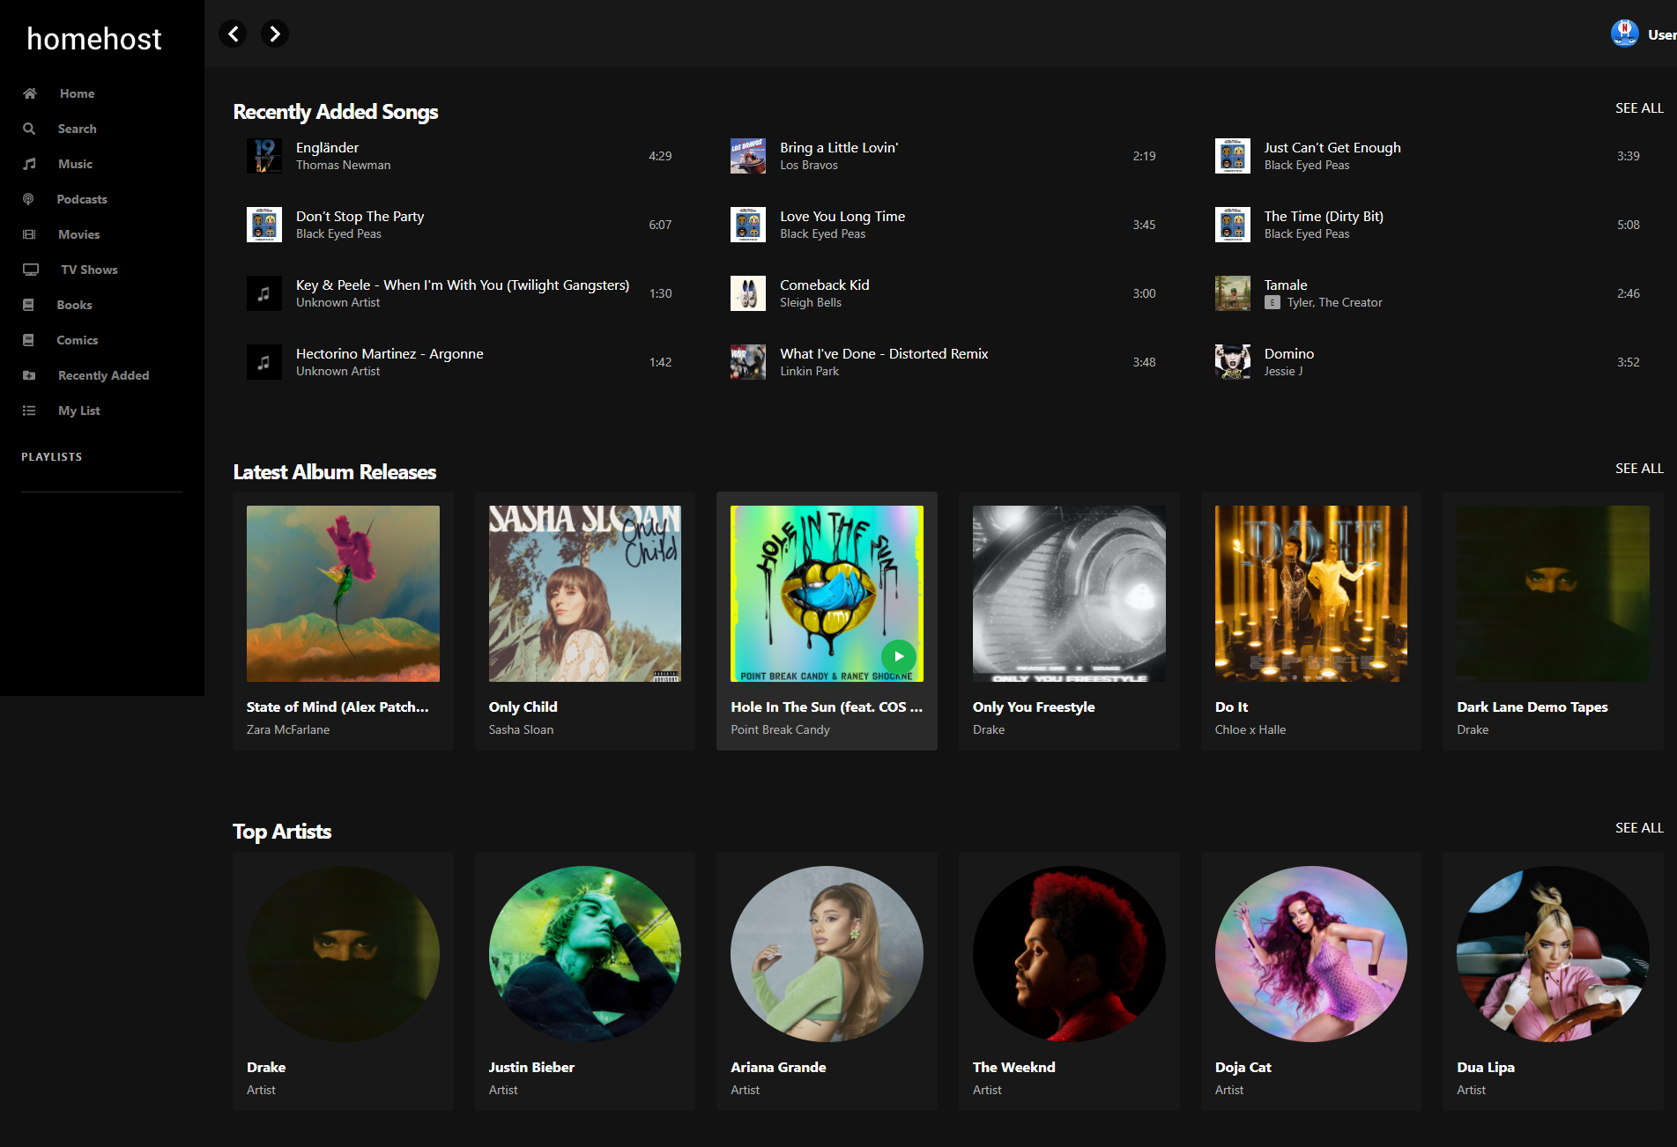Open Tyler, The Creator artist link

pos(1334,302)
